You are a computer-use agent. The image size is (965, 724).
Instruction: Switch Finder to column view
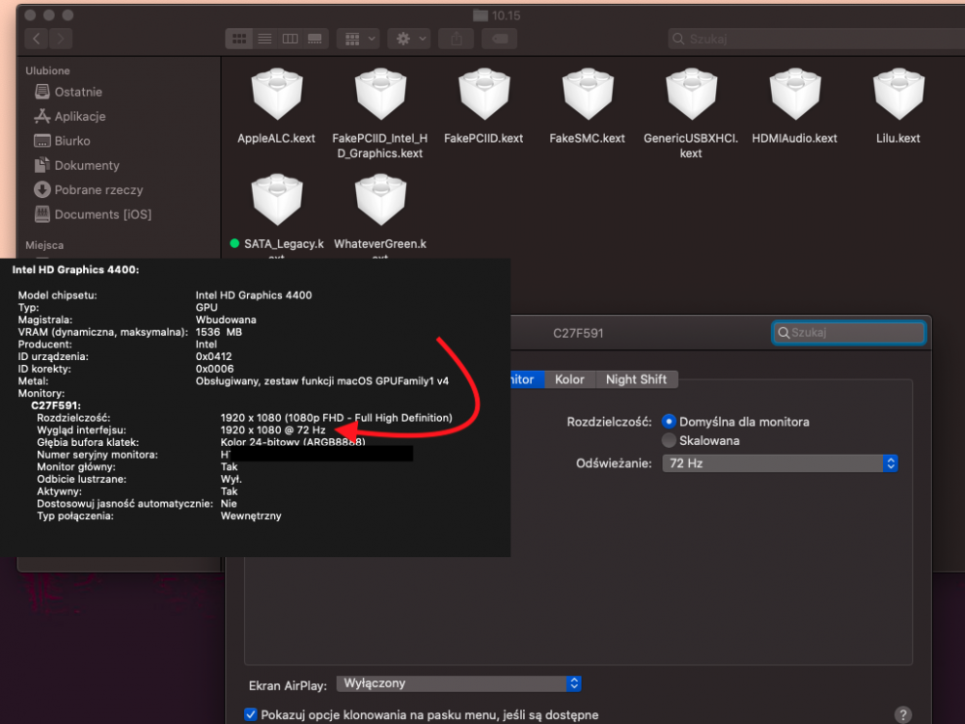[289, 39]
